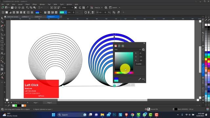Open the Transform docker tab
Screen dimensions: 210x118
[x=203, y=69]
